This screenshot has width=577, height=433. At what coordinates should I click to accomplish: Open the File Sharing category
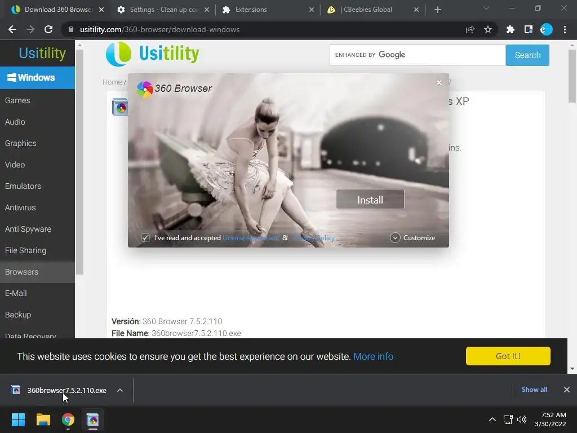click(37, 250)
